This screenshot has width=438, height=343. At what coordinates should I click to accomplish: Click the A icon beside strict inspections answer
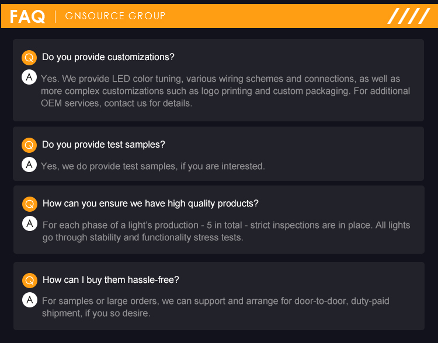[30, 223]
